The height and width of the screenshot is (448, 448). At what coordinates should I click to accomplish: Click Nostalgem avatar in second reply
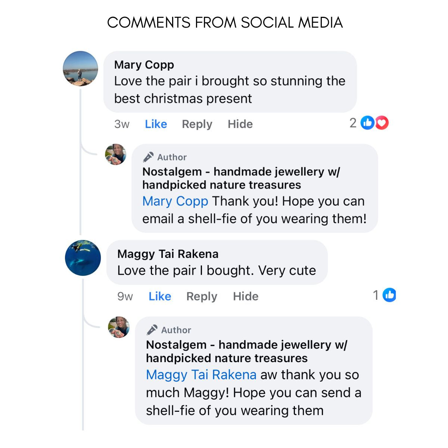pyautogui.click(x=119, y=327)
